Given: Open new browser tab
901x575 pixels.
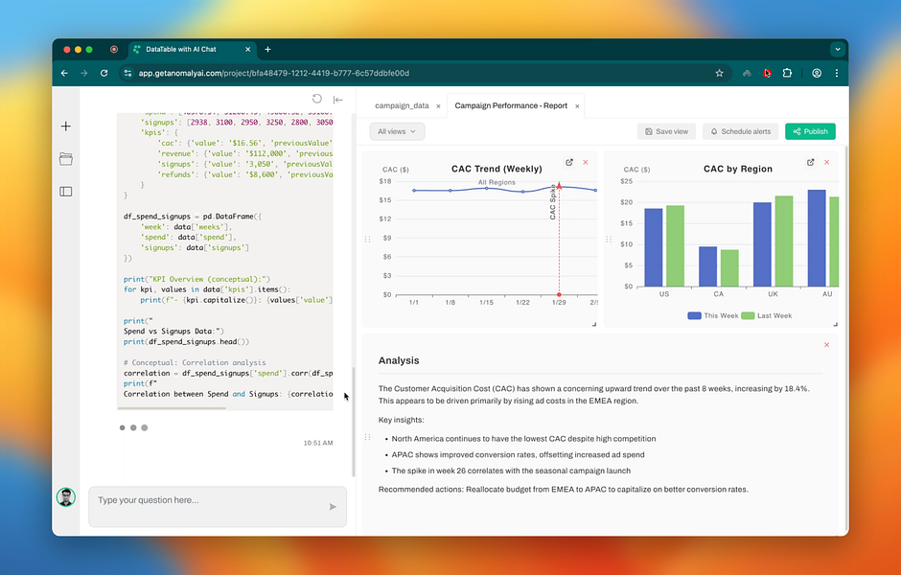Looking at the screenshot, I should [267, 50].
